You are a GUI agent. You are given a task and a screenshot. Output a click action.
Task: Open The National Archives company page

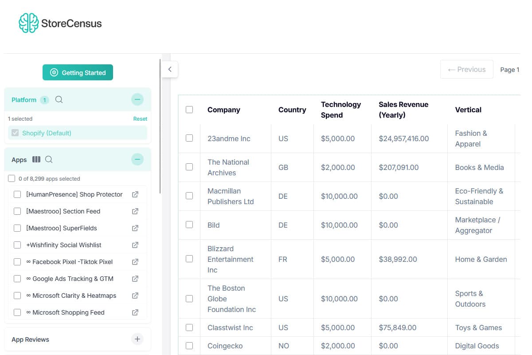pyautogui.click(x=228, y=167)
